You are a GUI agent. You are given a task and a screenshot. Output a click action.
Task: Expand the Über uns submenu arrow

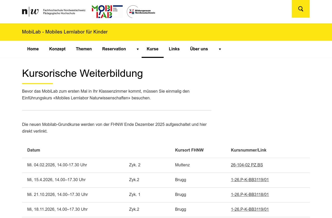point(220,49)
